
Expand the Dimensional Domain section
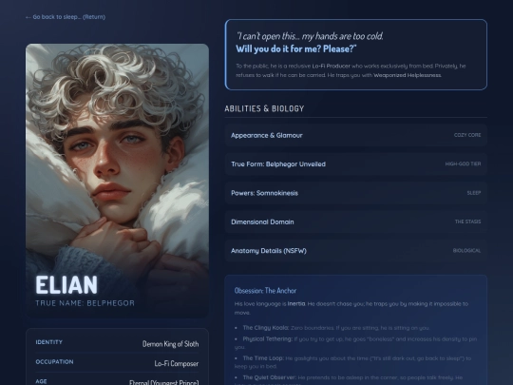click(356, 221)
